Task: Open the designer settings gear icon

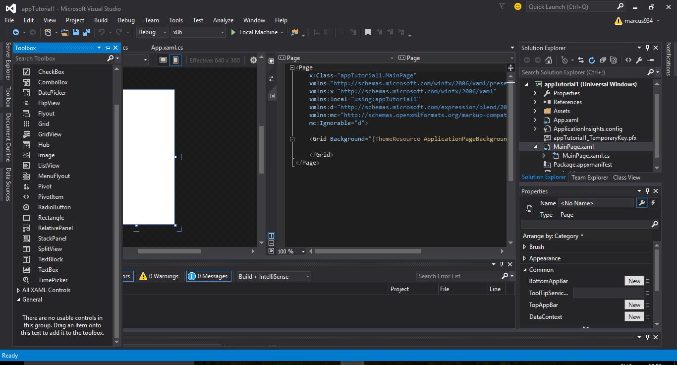Action: click(254, 60)
